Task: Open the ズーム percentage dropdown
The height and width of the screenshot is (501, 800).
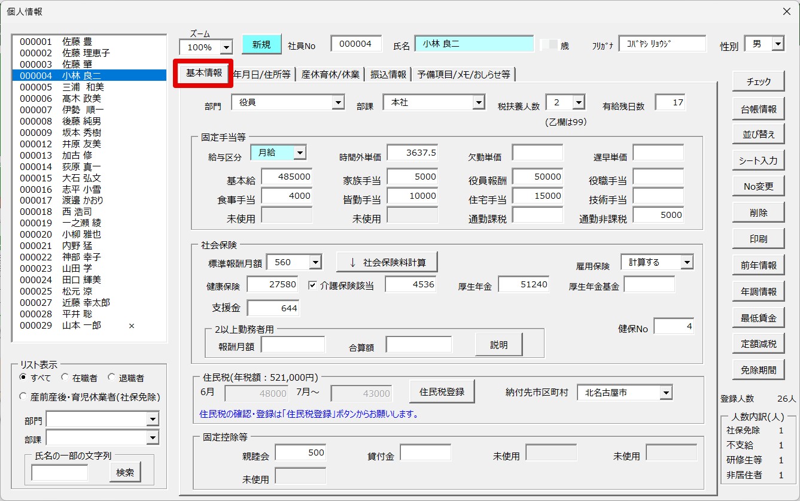Action: click(226, 47)
